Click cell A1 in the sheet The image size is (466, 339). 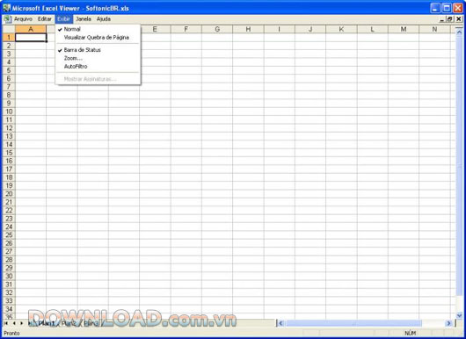(31, 38)
